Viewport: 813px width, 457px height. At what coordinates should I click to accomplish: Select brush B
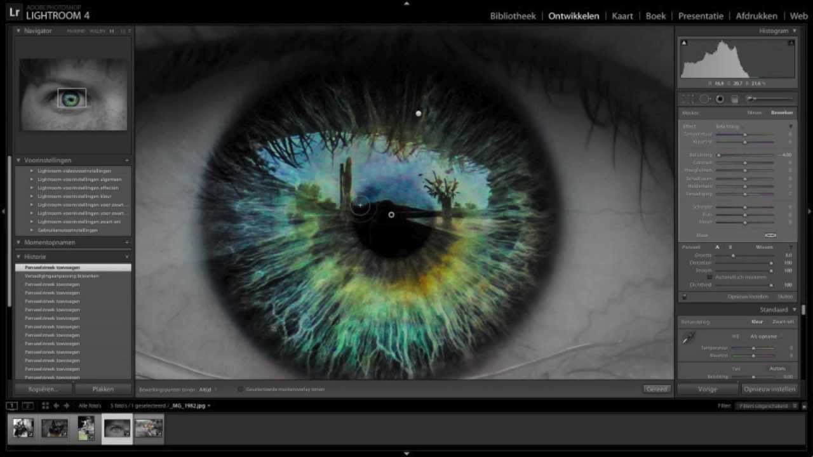click(x=730, y=247)
